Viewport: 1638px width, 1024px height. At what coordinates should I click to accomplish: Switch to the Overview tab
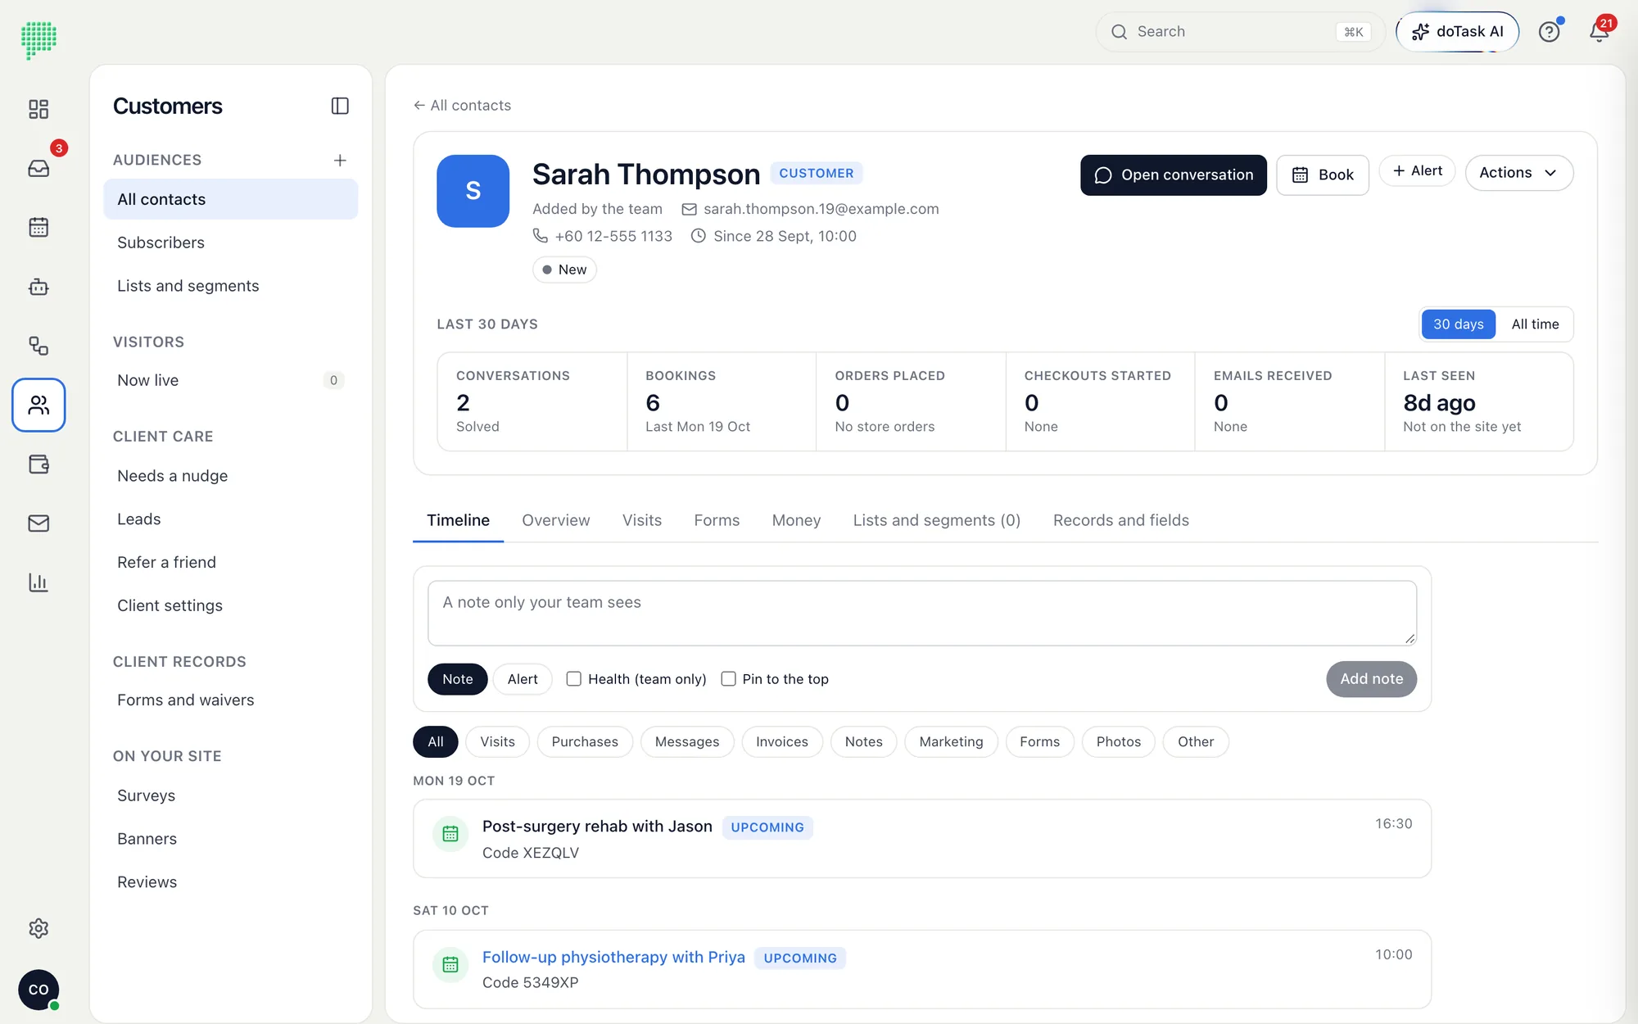pyautogui.click(x=556, y=520)
